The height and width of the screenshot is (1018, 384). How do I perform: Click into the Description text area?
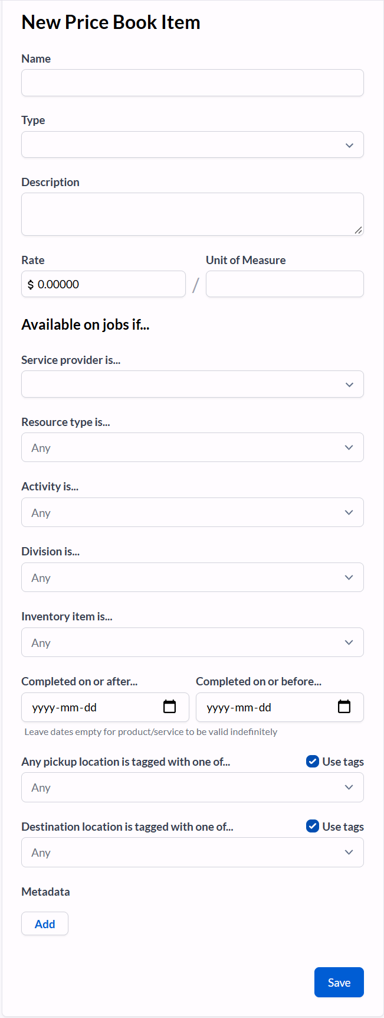192,214
